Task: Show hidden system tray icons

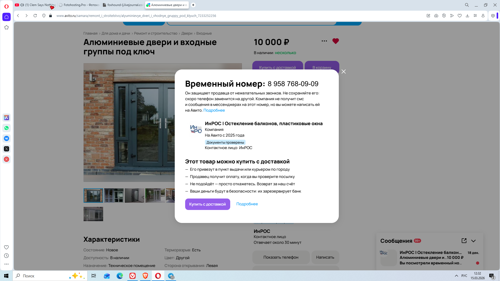Action: click(456, 276)
